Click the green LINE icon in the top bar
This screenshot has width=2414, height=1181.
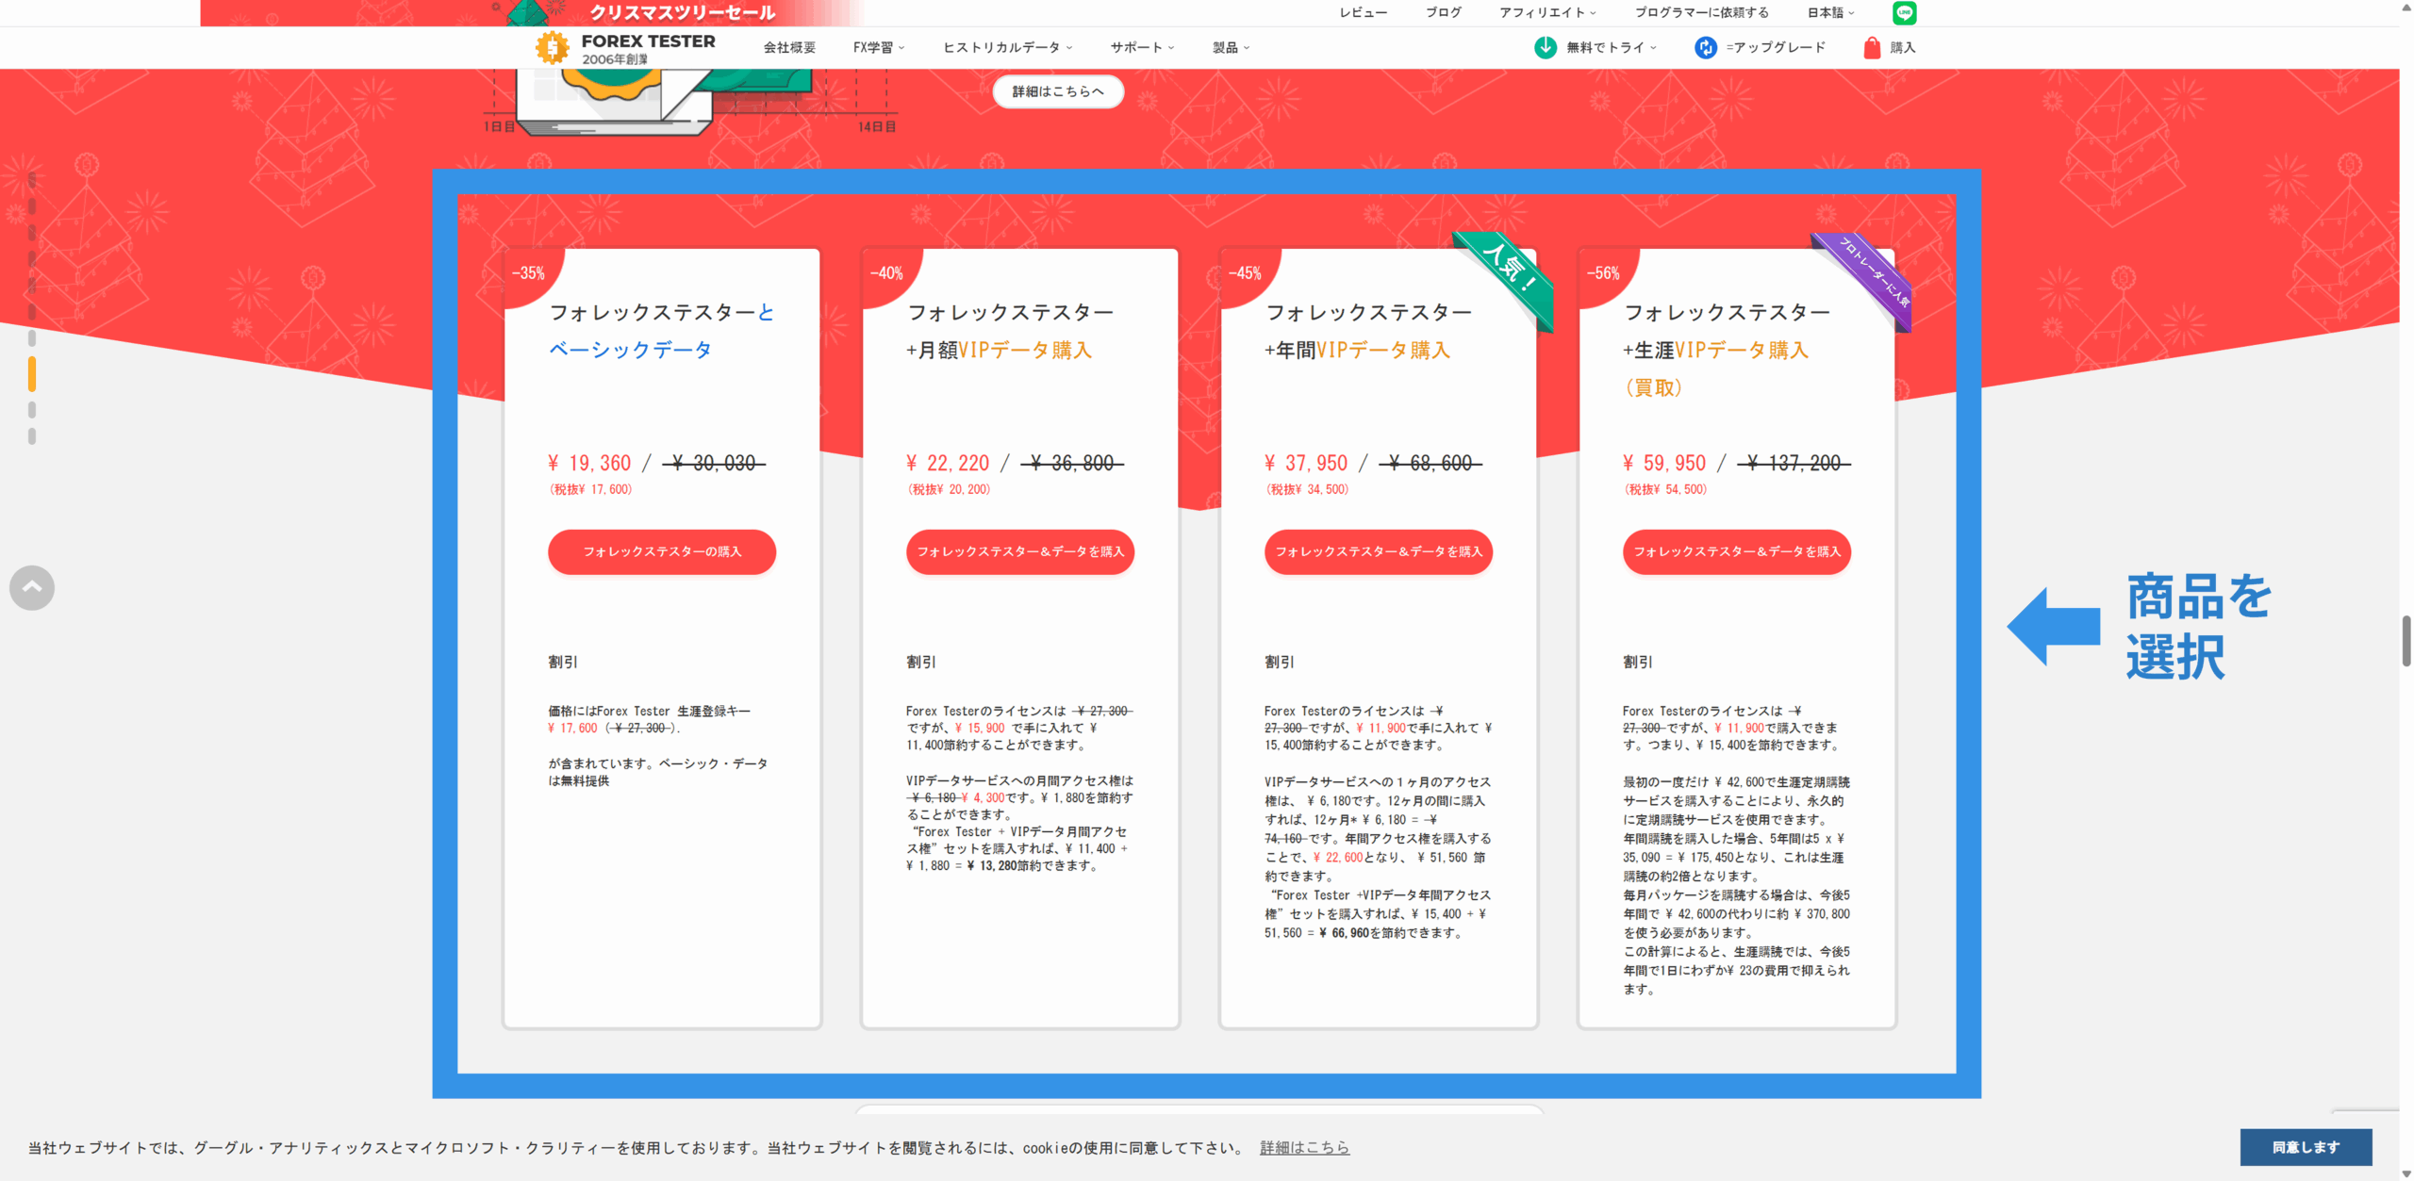(1904, 12)
